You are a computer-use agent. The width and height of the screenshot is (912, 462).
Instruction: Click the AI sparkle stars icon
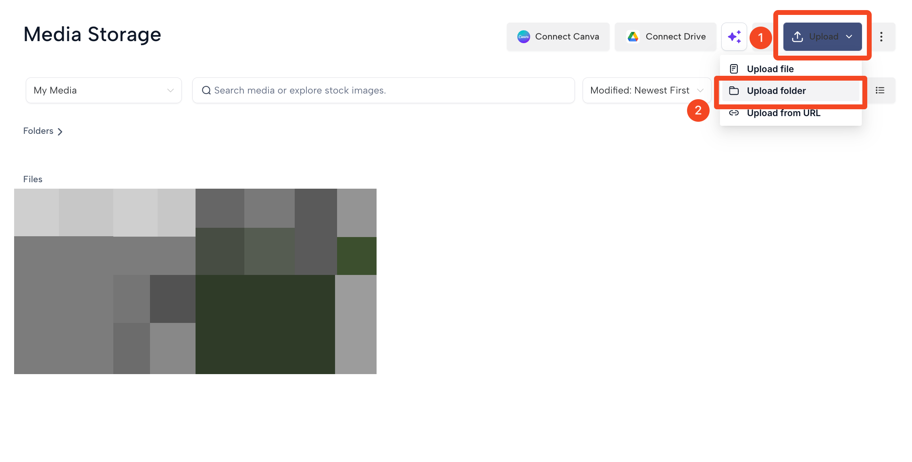coord(734,37)
